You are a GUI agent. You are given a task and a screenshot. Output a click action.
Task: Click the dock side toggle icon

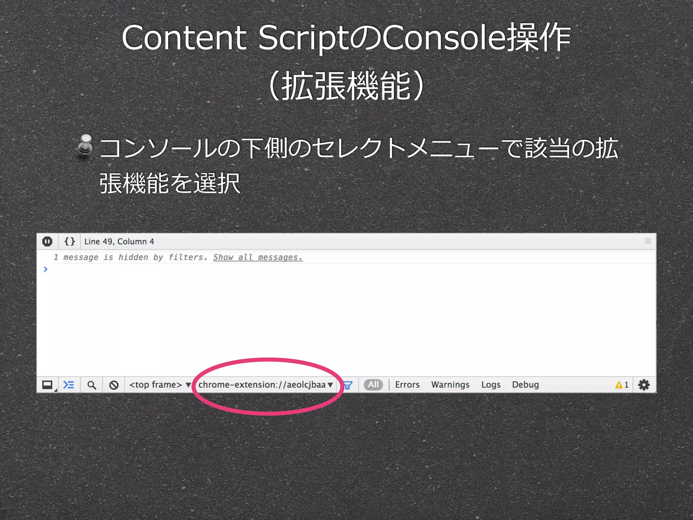tap(48, 385)
